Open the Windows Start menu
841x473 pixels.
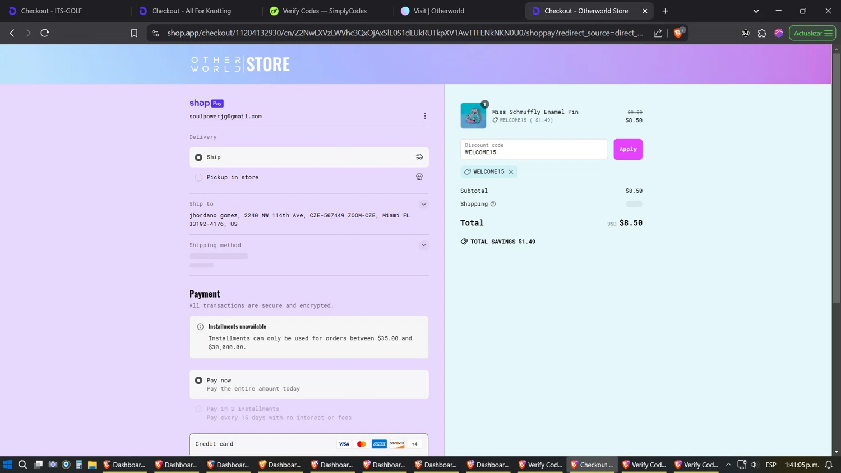tap(8, 465)
